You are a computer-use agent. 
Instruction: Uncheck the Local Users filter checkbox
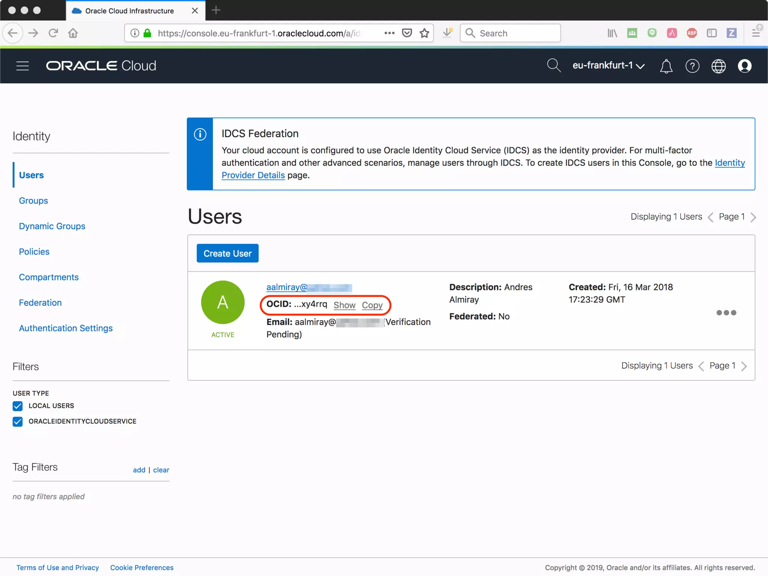pyautogui.click(x=18, y=406)
